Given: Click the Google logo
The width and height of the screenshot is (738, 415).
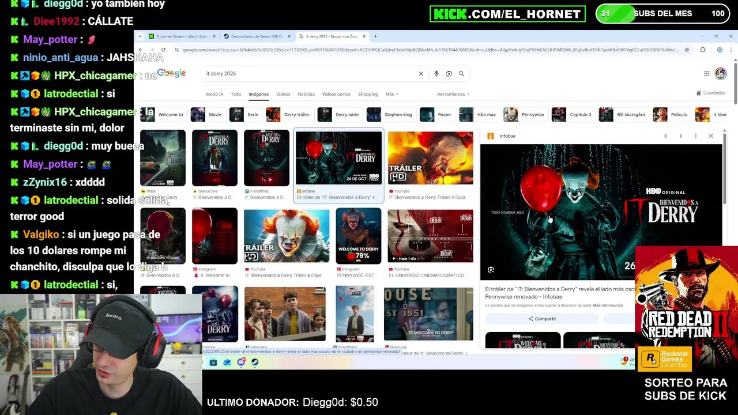Looking at the screenshot, I should coord(171,73).
